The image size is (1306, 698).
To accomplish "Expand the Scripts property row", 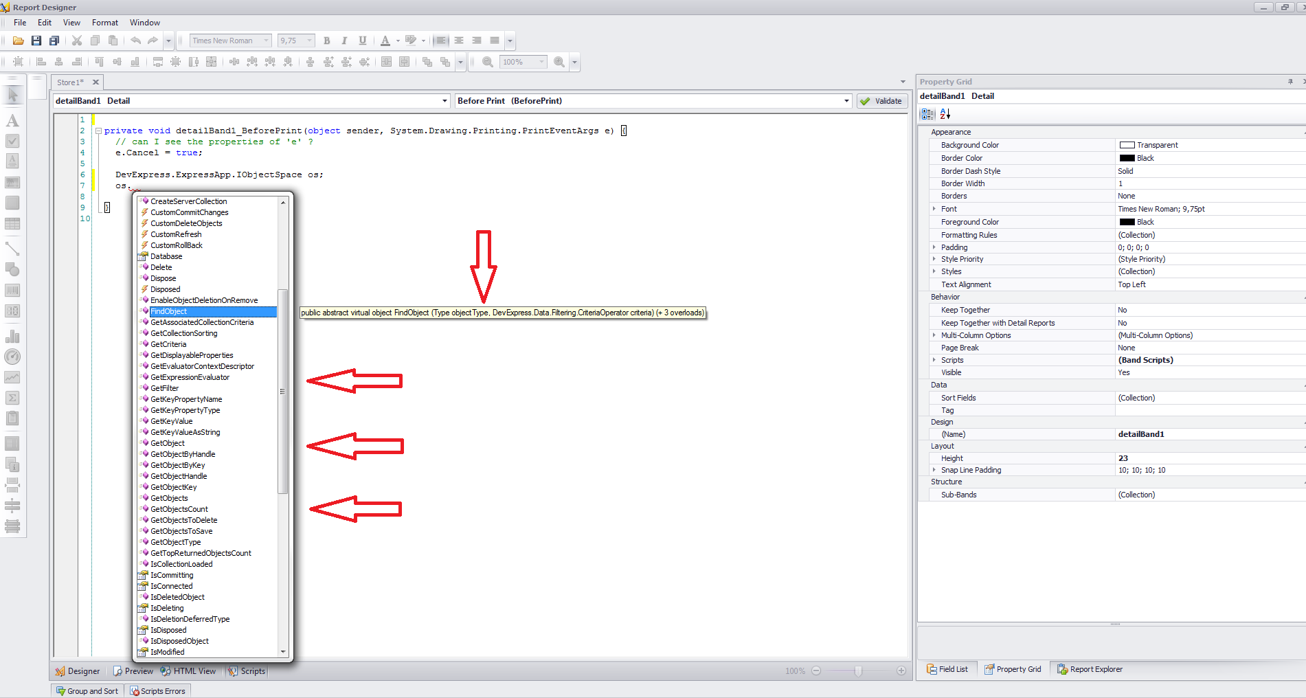I will click(934, 360).
